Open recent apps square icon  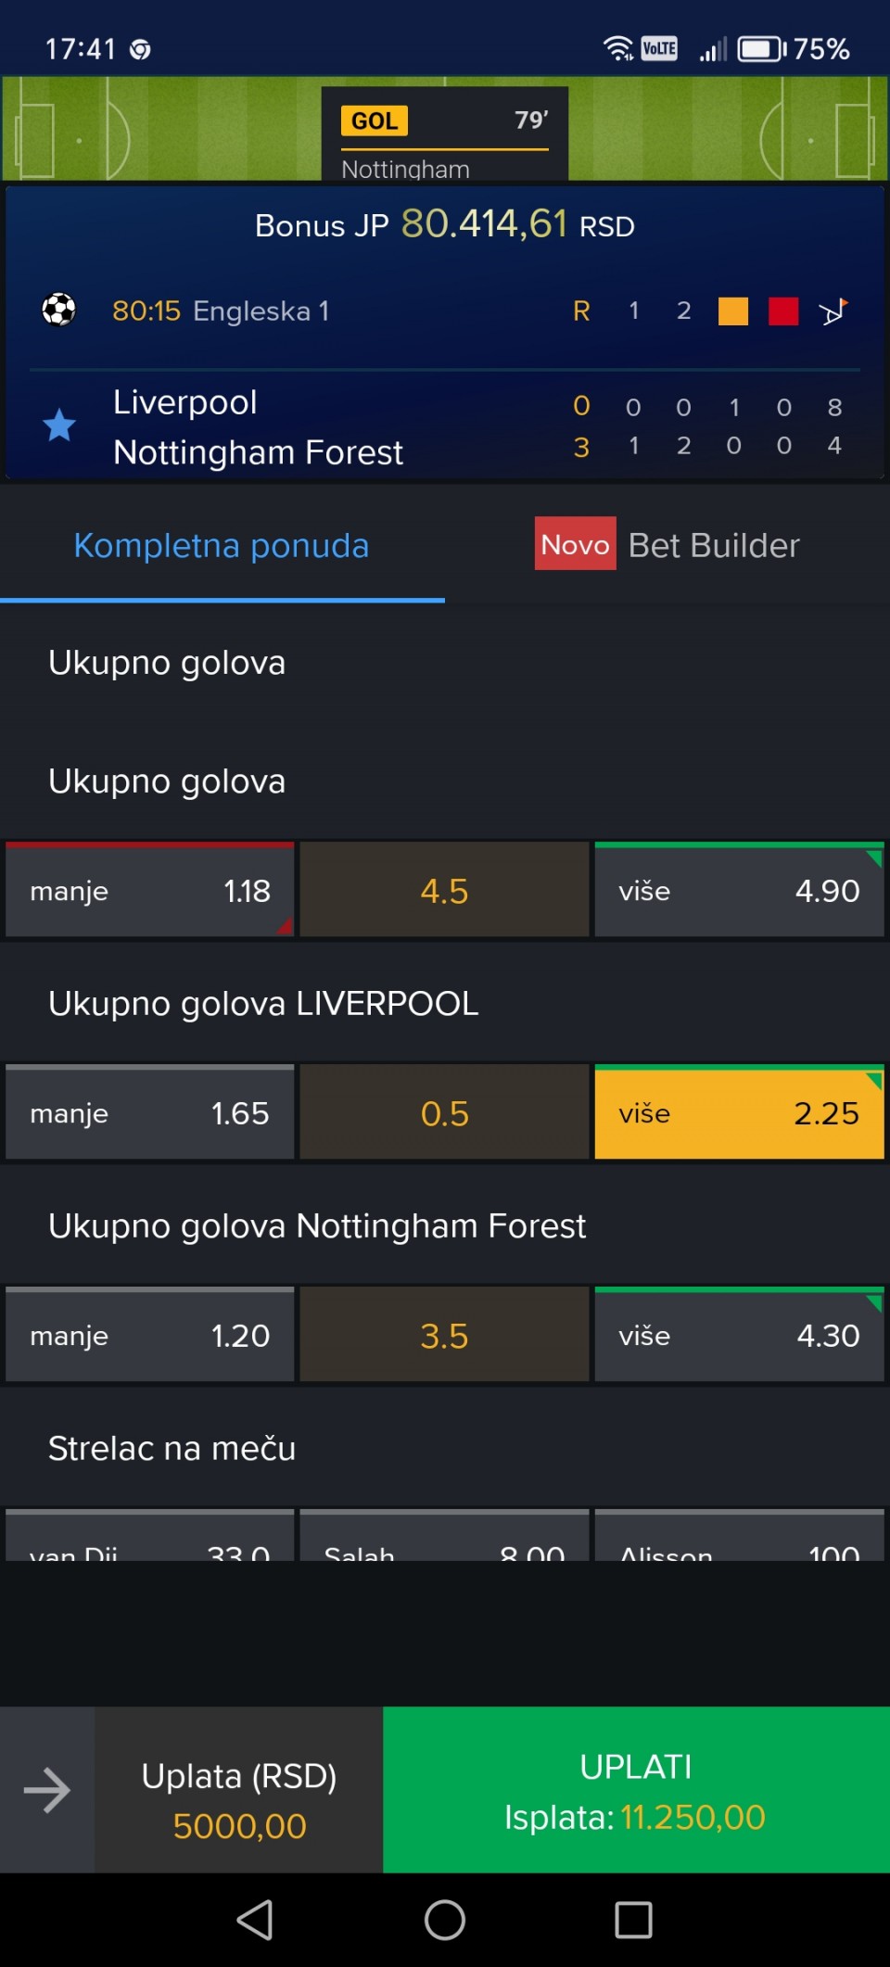click(633, 1920)
